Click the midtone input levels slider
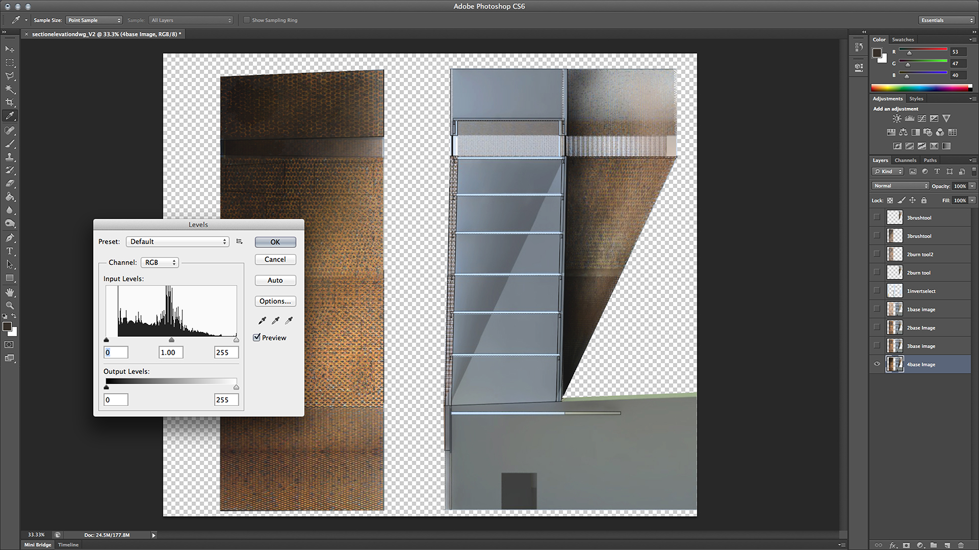Screen dimensions: 979x550 pyautogui.click(x=171, y=340)
